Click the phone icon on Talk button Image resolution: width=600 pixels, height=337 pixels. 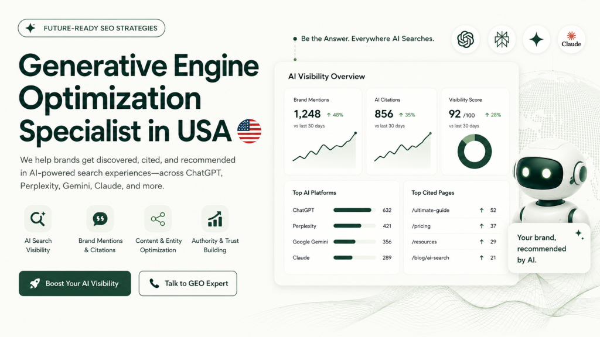point(154,284)
